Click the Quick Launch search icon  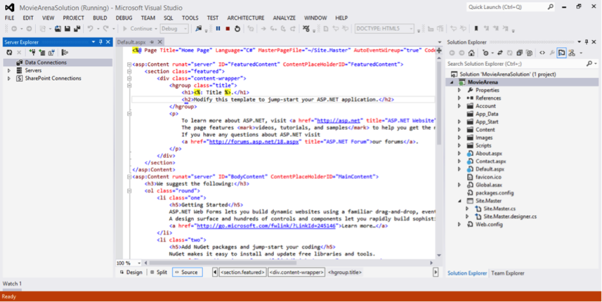coord(550,7)
